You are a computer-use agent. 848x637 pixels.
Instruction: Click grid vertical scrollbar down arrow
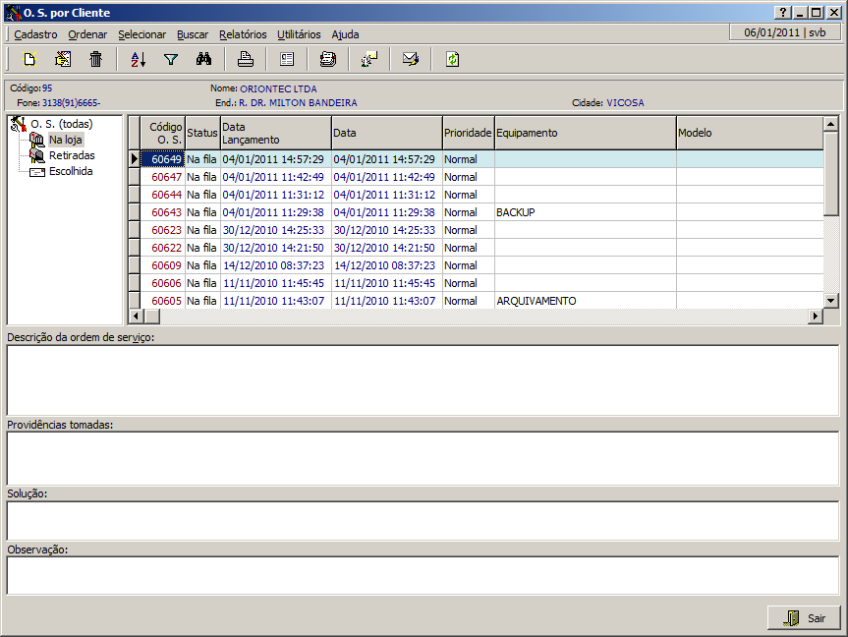(830, 300)
